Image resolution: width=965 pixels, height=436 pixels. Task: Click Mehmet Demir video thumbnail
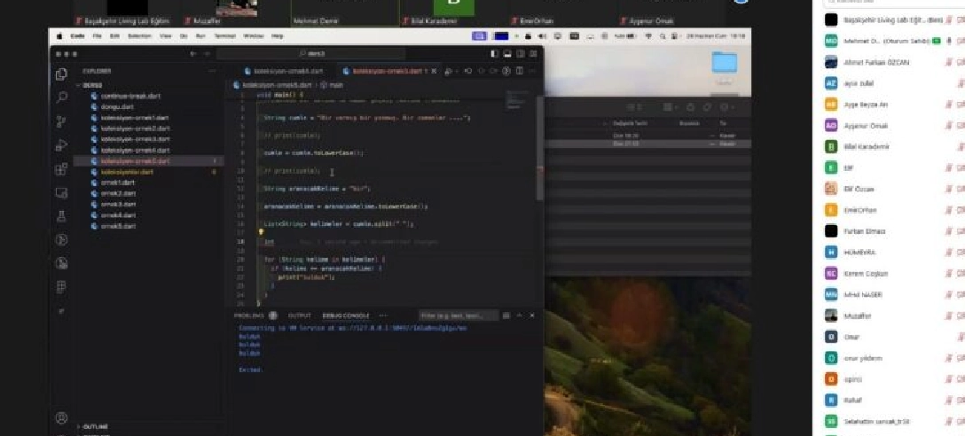[x=345, y=13]
